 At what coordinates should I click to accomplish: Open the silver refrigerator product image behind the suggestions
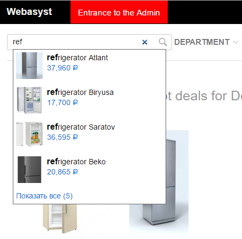[177, 183]
